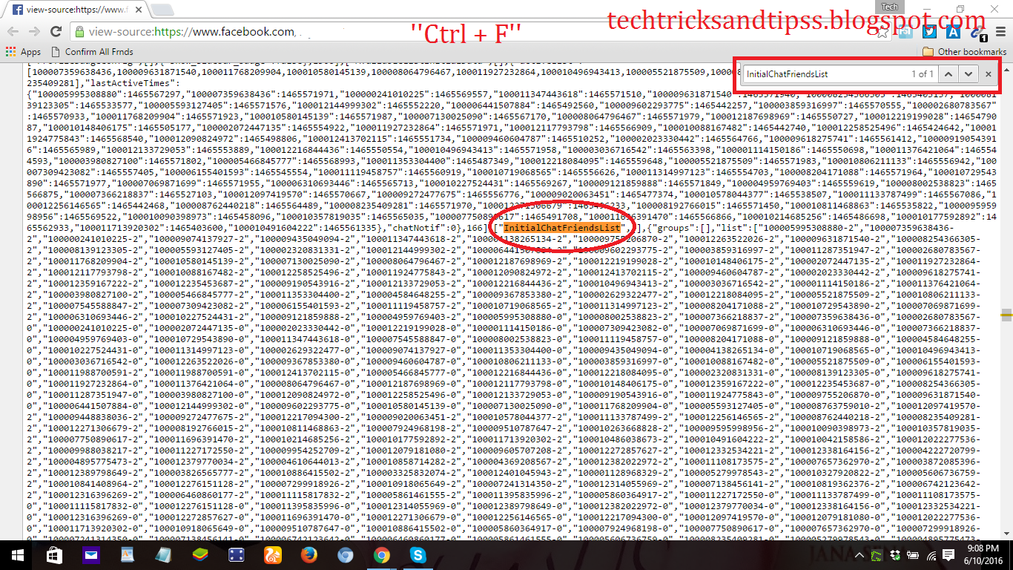Screen dimensions: 1013x570
Task: Open a new tab
Action: coord(162,10)
